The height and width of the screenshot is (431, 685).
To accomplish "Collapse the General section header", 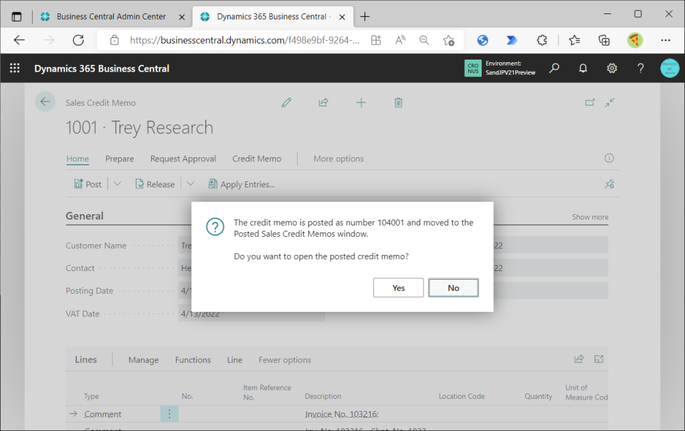I will click(85, 216).
